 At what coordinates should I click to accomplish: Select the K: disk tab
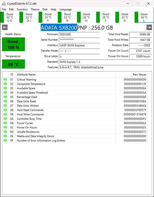[x=125, y=17]
